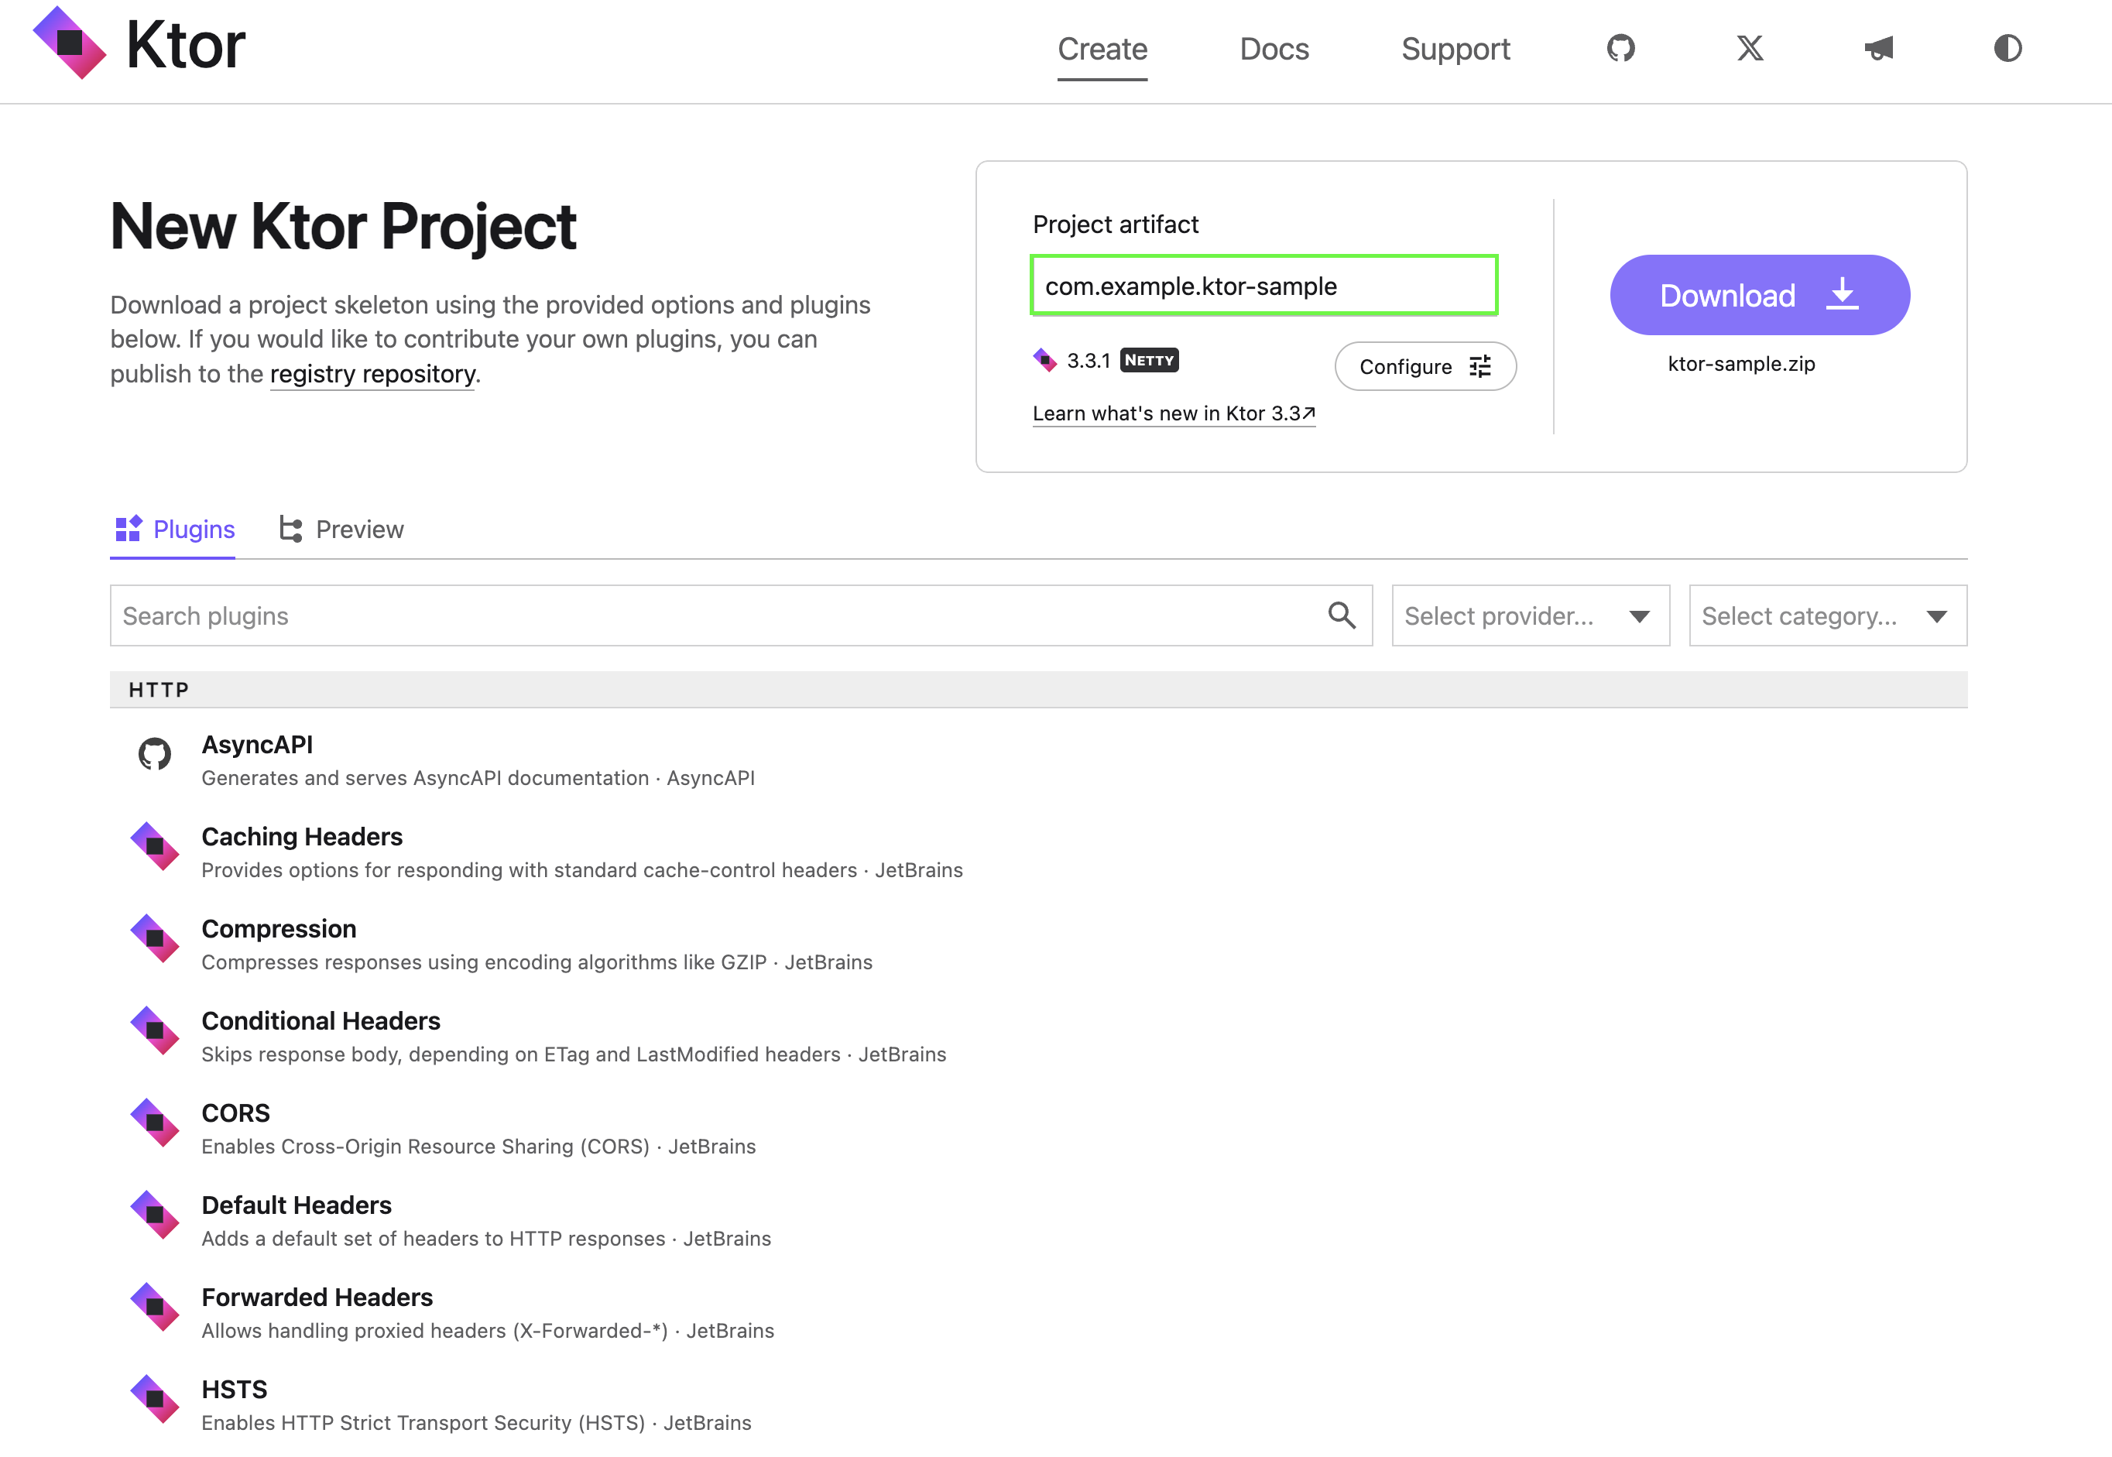
Task: Click the megaphone announcements icon
Action: (x=1878, y=48)
